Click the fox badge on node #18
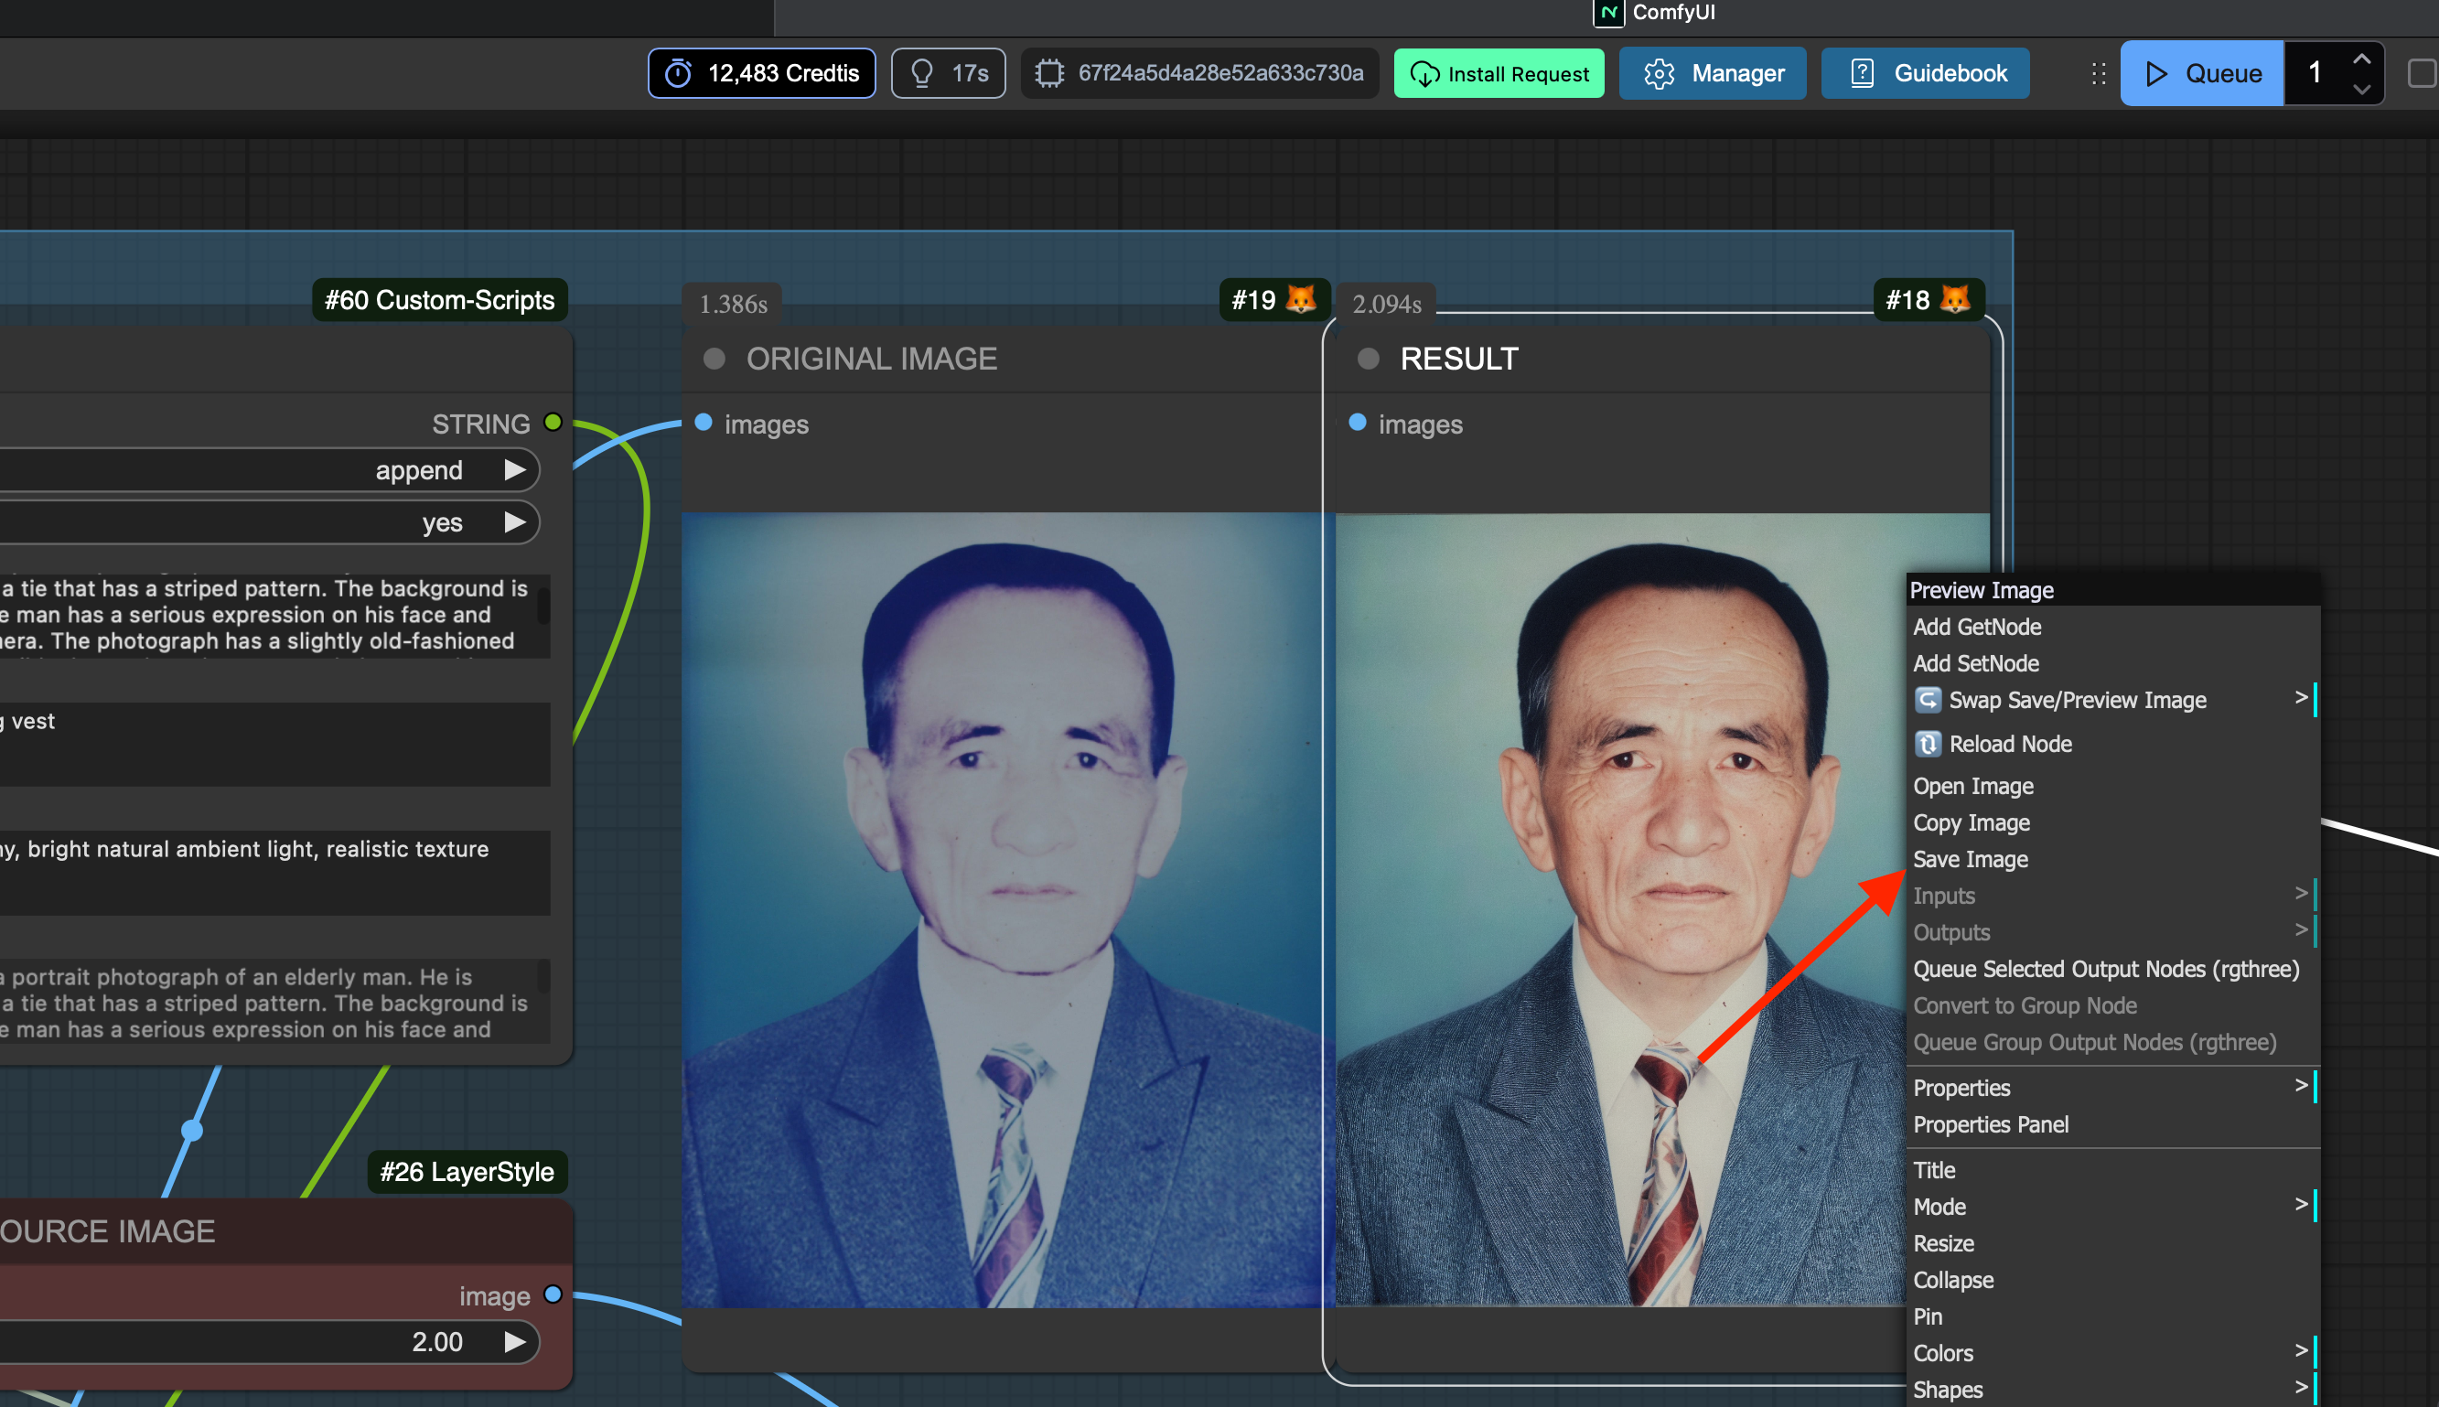Viewport: 2439px width, 1407px height. point(1954,299)
